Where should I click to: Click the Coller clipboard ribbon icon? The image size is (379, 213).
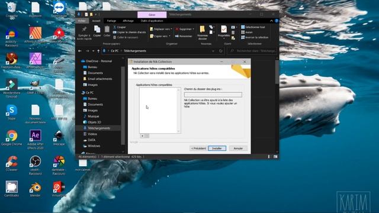[107, 31]
